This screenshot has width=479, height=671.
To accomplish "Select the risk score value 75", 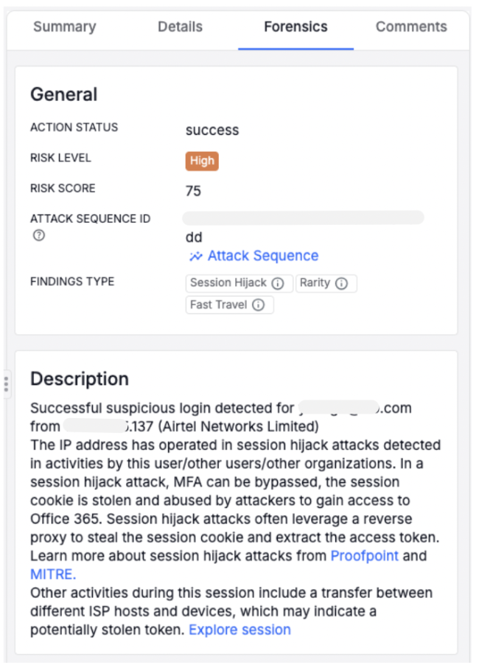I will point(193,190).
